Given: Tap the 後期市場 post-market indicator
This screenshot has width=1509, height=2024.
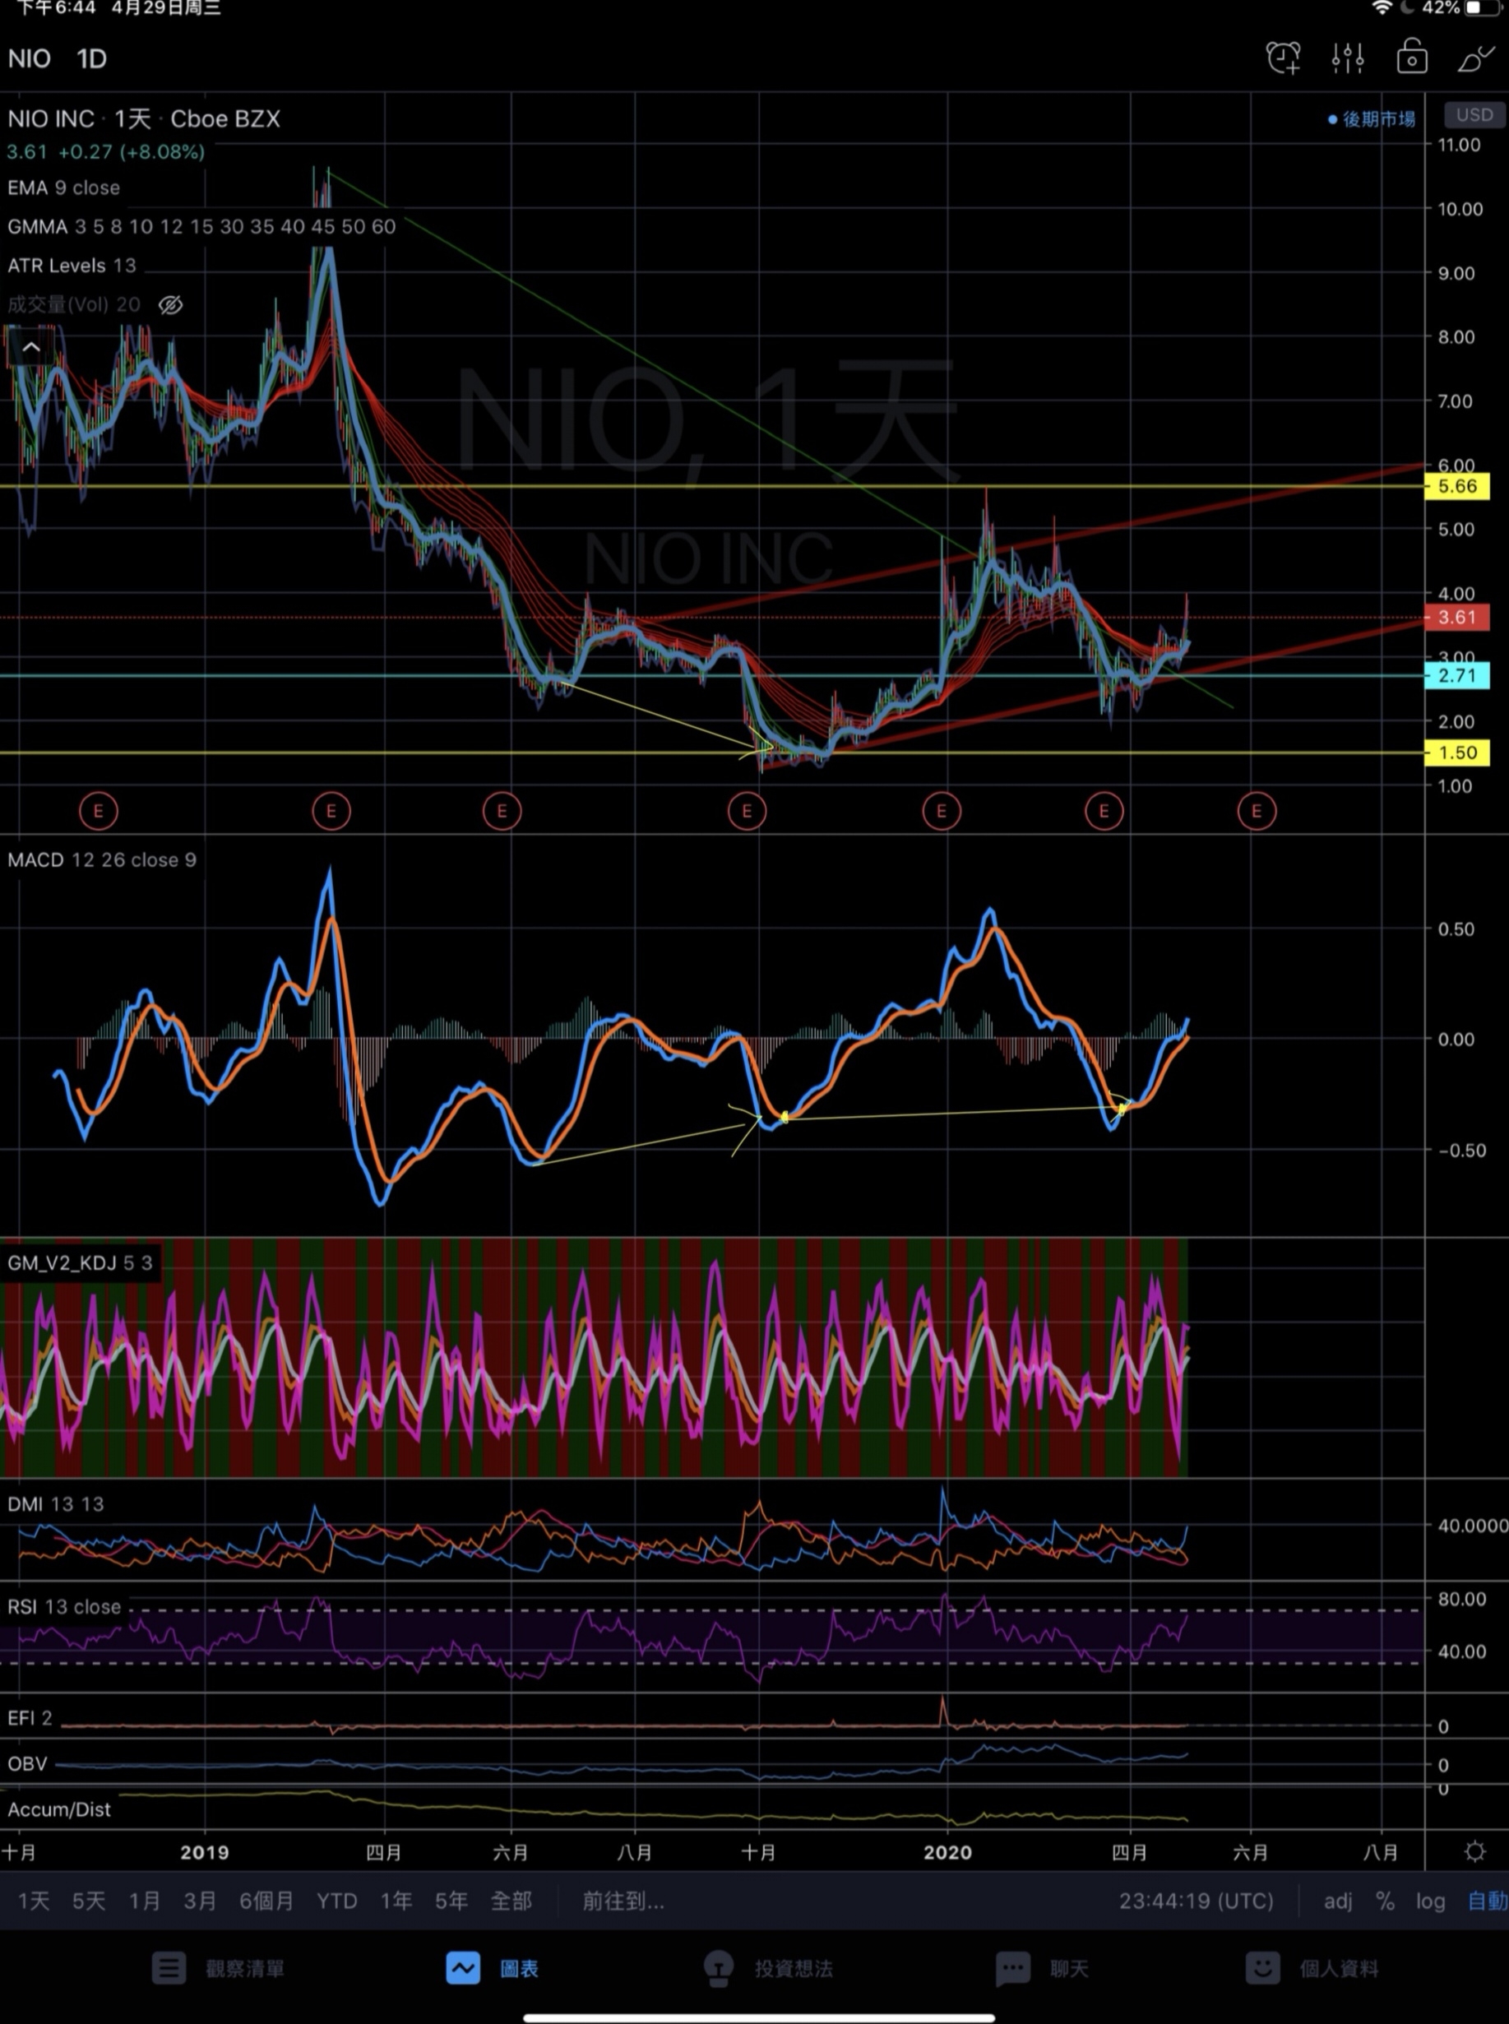Looking at the screenshot, I should (x=1371, y=118).
